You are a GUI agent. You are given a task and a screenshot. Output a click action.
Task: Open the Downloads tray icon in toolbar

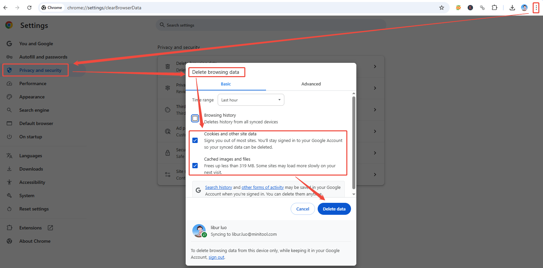pos(512,8)
